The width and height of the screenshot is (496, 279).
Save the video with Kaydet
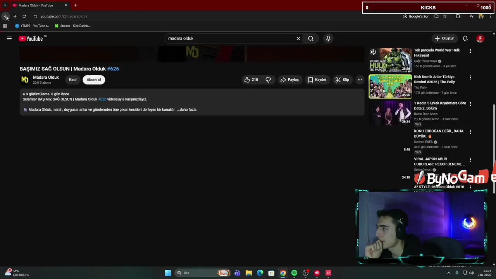click(317, 79)
